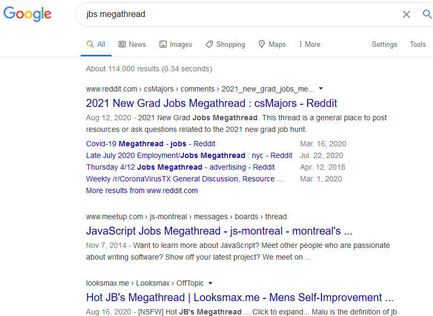
Task: Click inside the search query field
Action: point(239,14)
